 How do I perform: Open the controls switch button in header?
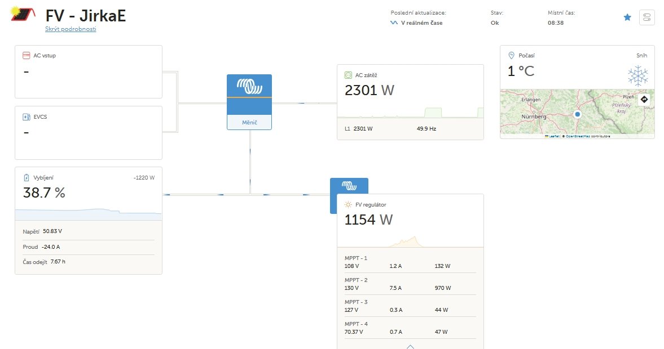coord(647,17)
